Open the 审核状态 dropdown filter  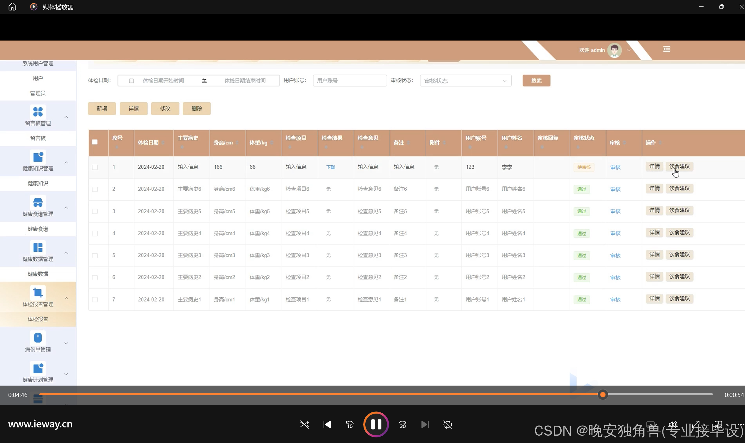tap(465, 81)
